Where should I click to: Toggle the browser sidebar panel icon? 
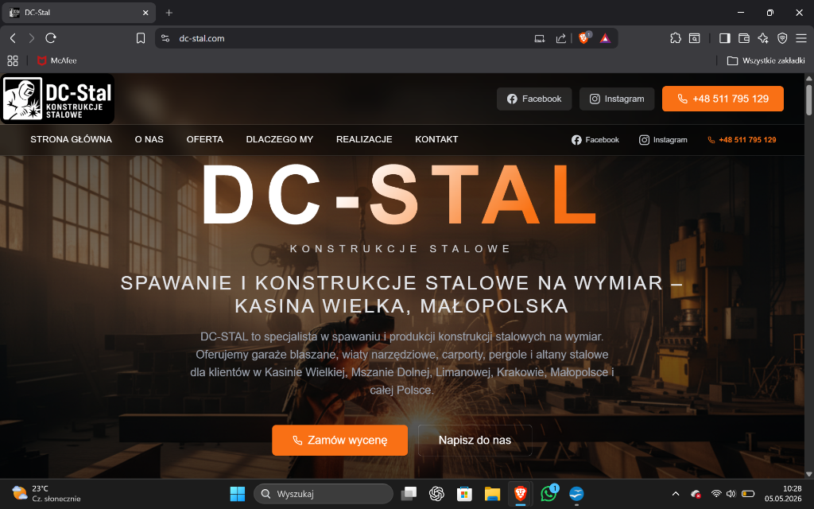coord(725,38)
